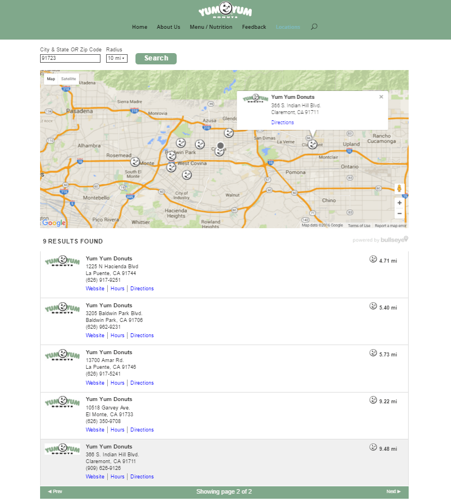Click the map marker near Glendora
Screen dimensions: 451x501
pos(229,133)
